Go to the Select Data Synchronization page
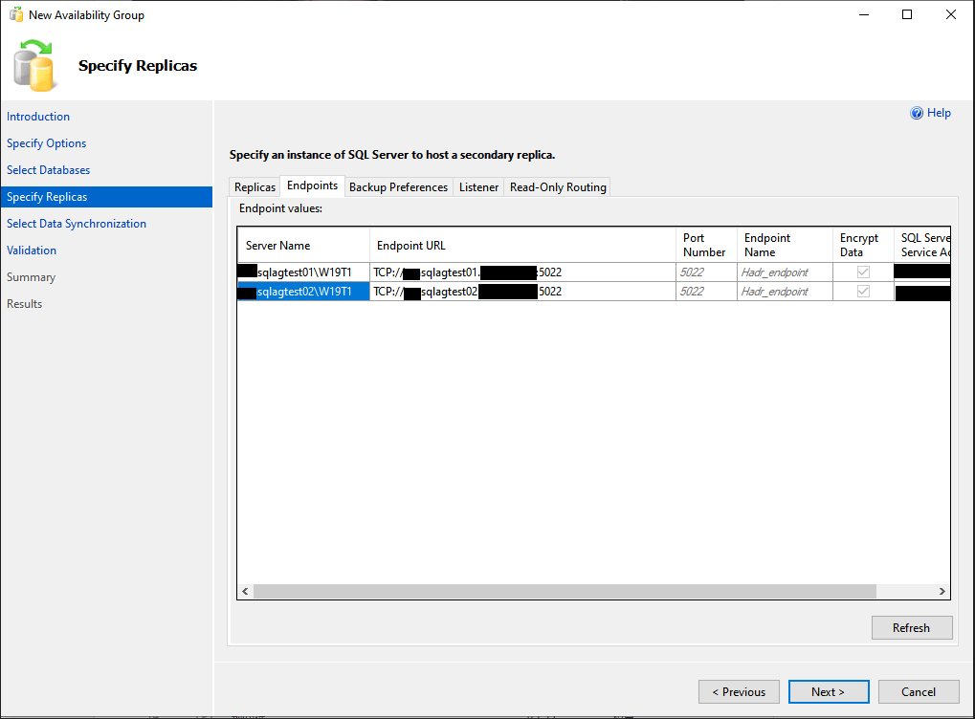Screen dimensions: 975x719 point(77,224)
